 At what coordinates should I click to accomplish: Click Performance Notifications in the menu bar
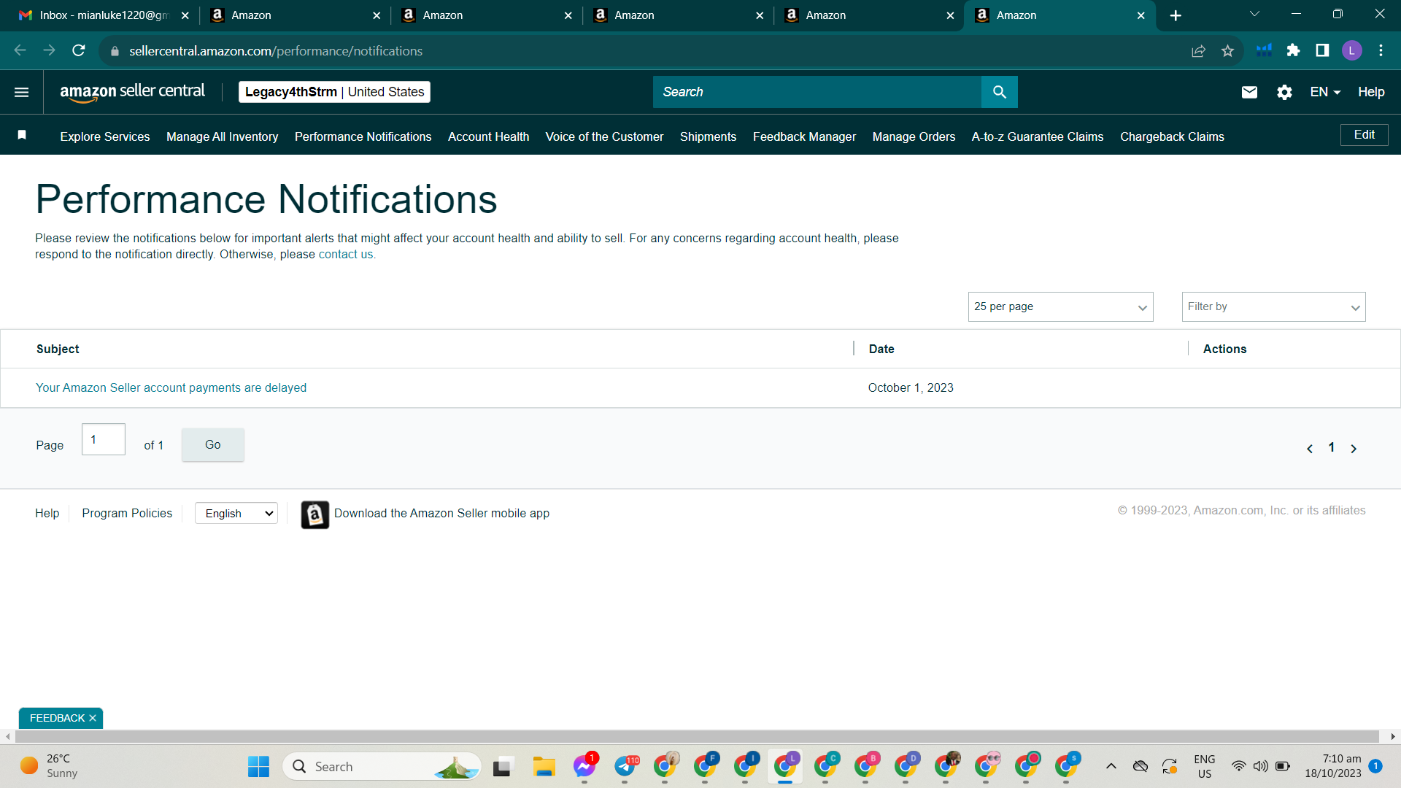[x=363, y=136]
